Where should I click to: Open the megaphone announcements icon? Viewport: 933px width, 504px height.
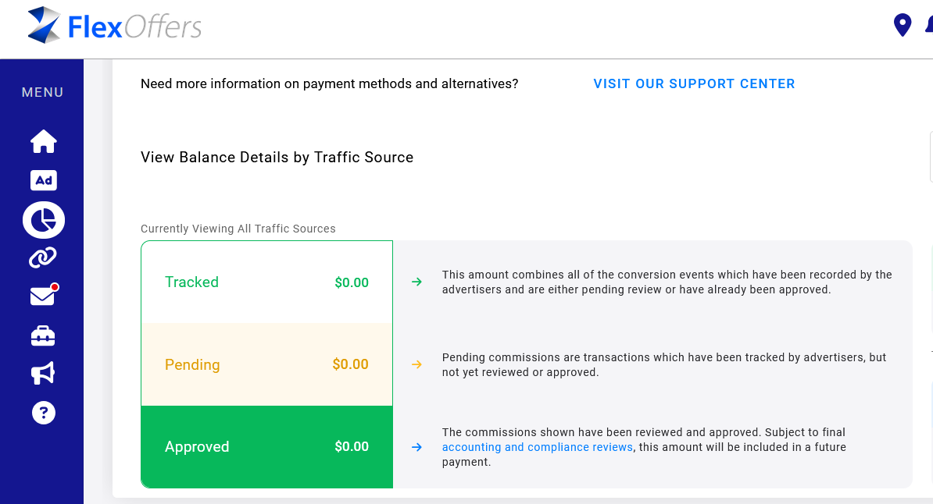pos(43,374)
